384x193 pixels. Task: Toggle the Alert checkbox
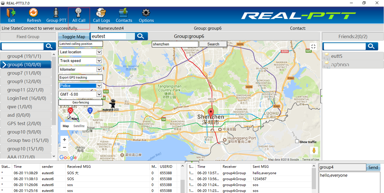click(69, 118)
